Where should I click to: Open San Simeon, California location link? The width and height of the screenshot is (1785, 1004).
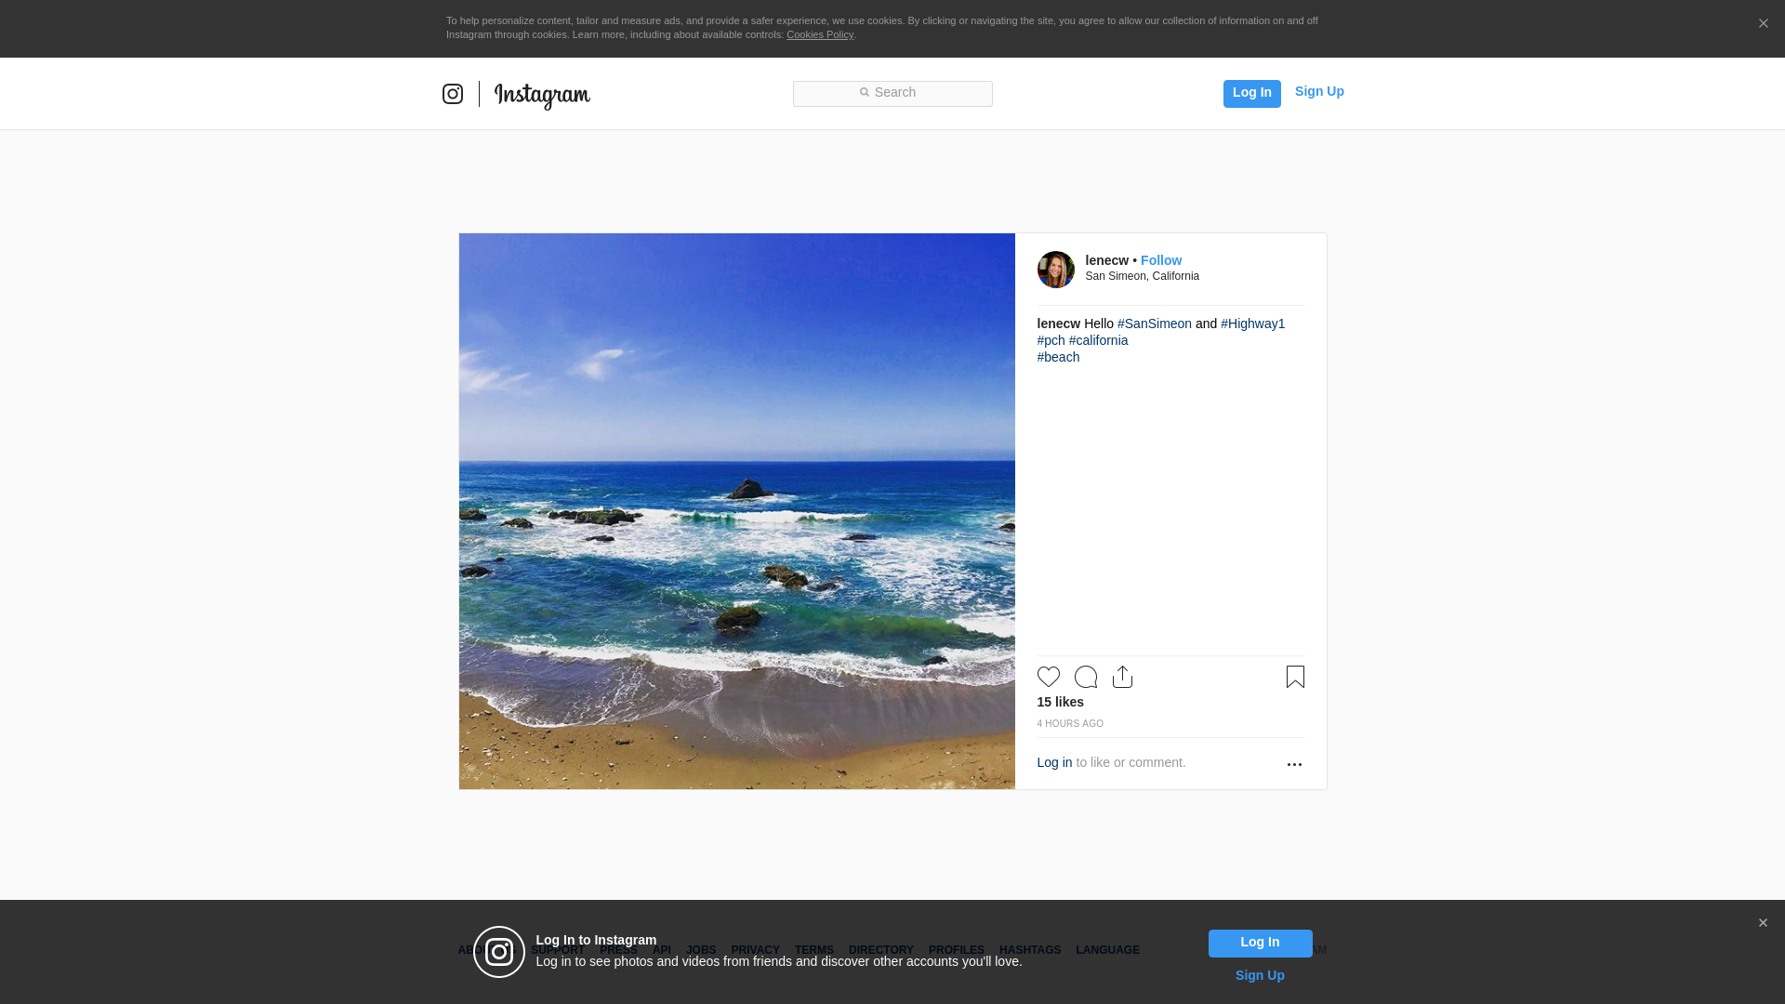click(1142, 276)
